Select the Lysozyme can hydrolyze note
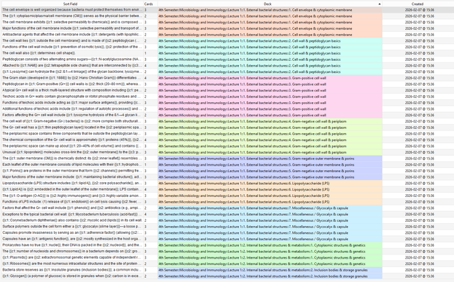Viewport: 454px width, 282px height. point(227,72)
